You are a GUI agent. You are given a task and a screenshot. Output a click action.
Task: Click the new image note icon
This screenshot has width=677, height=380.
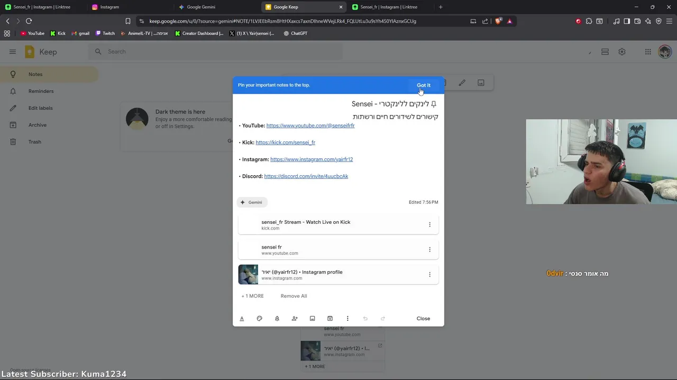coord(481,83)
